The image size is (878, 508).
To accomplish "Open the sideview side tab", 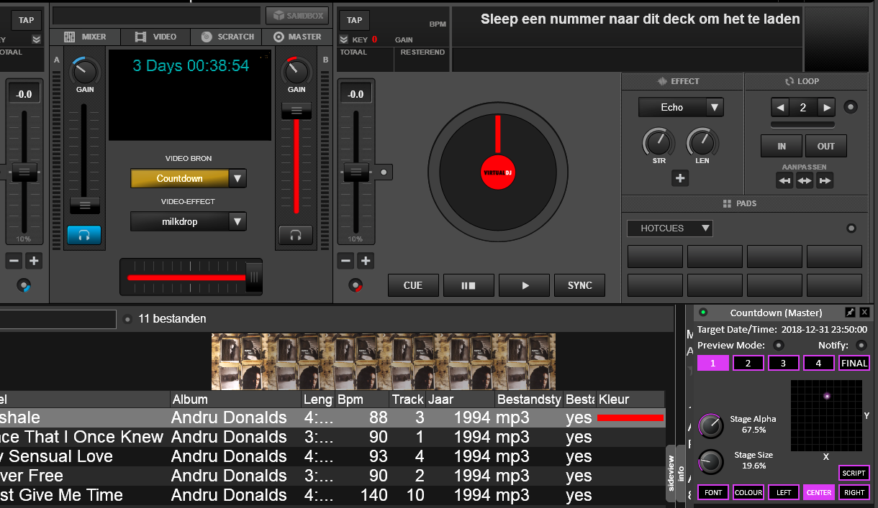I will tap(671, 473).
